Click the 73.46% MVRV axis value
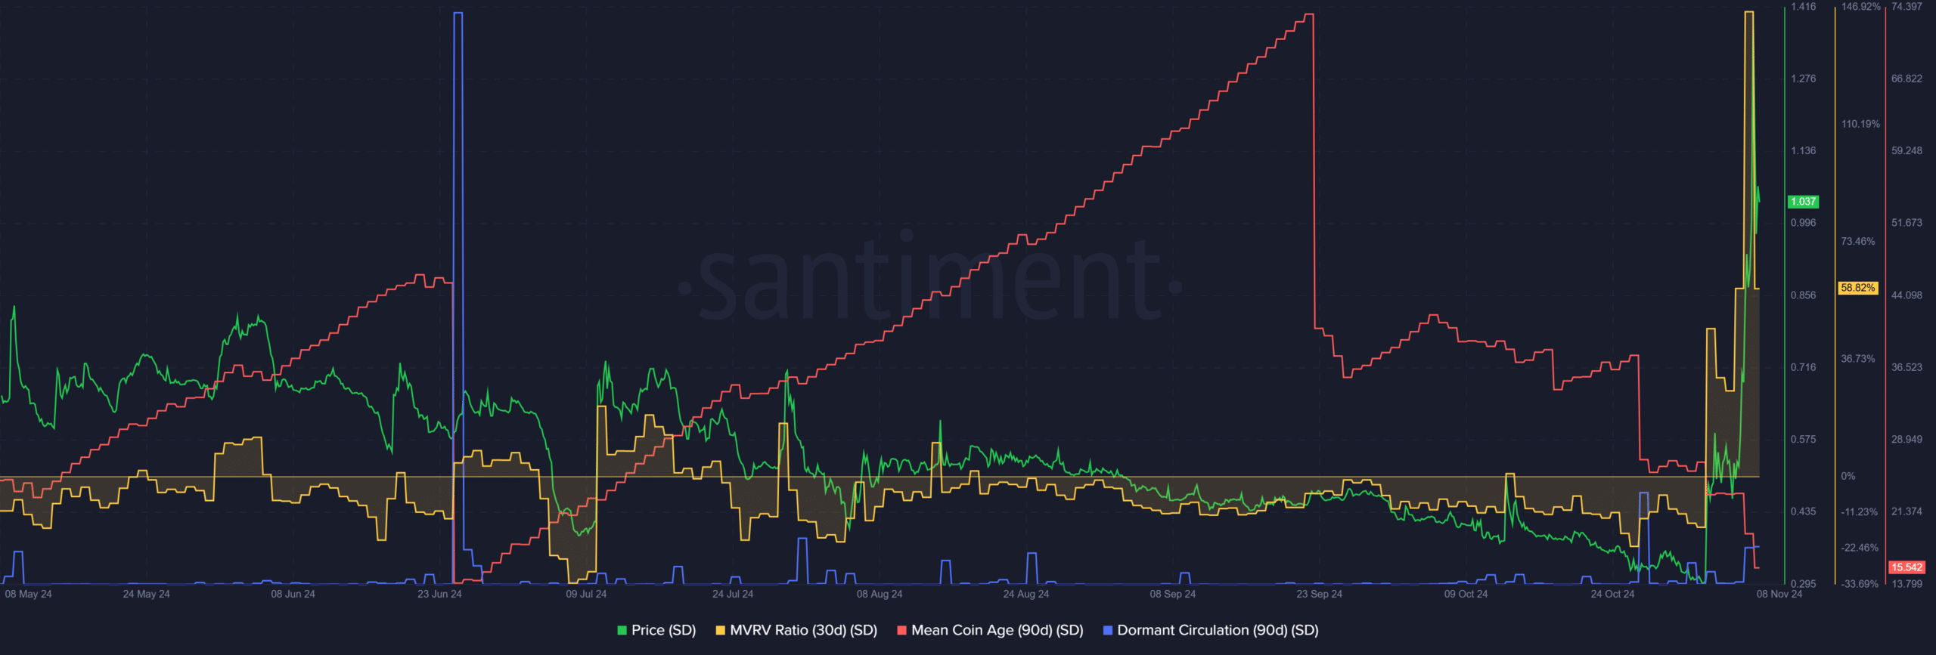1936x655 pixels. (x=1858, y=242)
